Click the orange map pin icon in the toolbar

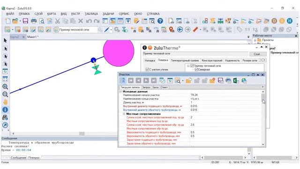(x=172, y=30)
